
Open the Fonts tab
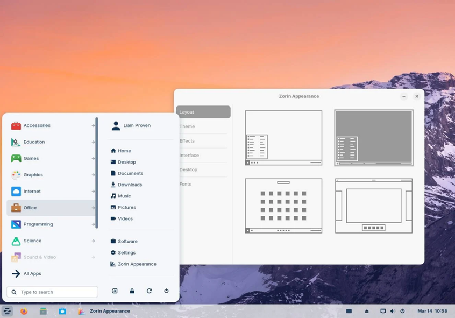coord(186,184)
